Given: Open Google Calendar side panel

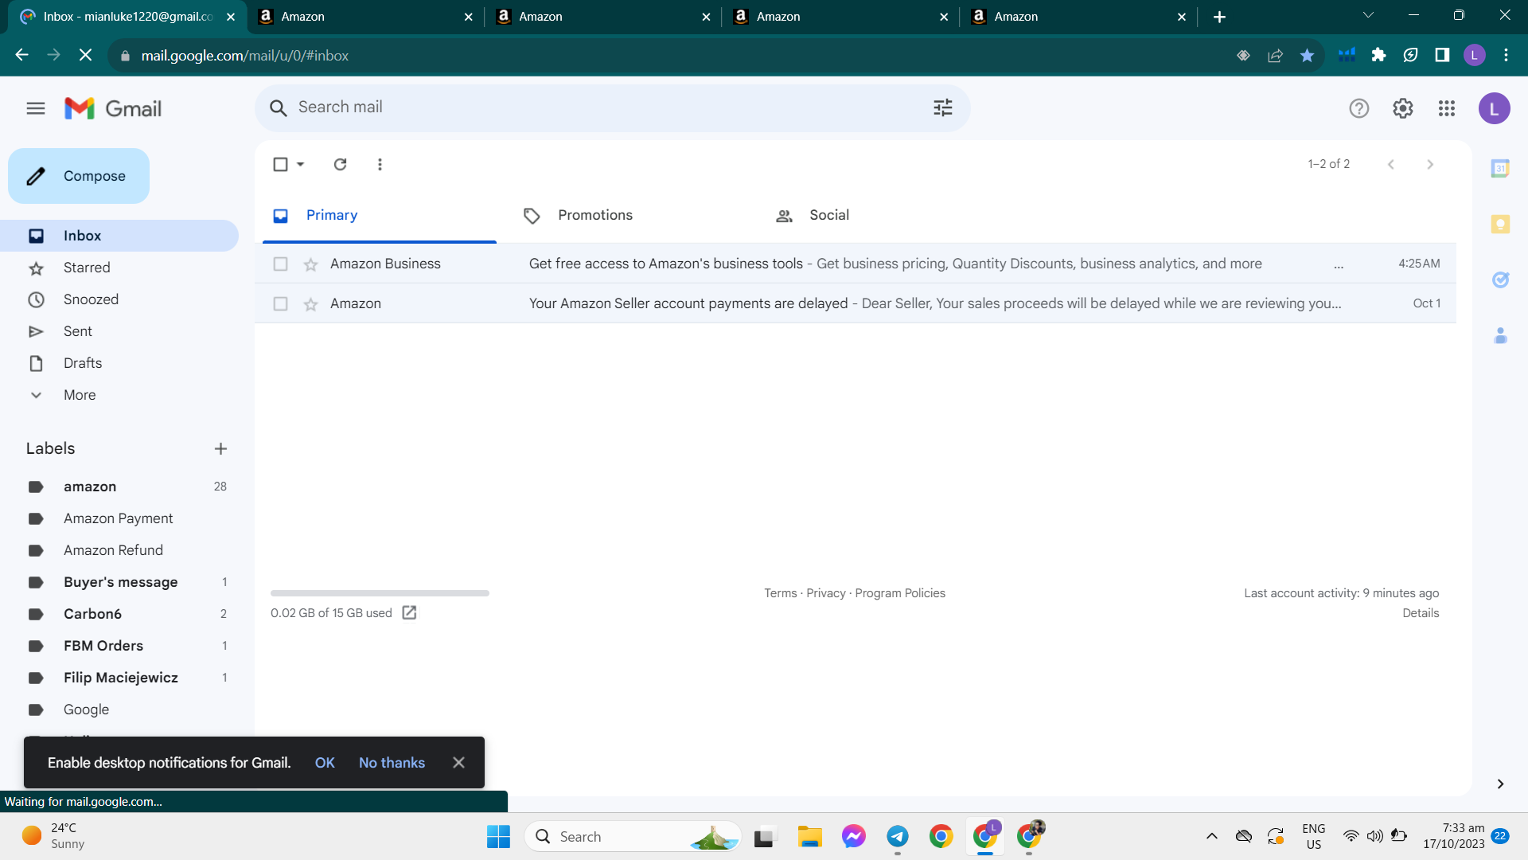Looking at the screenshot, I should [1500, 168].
